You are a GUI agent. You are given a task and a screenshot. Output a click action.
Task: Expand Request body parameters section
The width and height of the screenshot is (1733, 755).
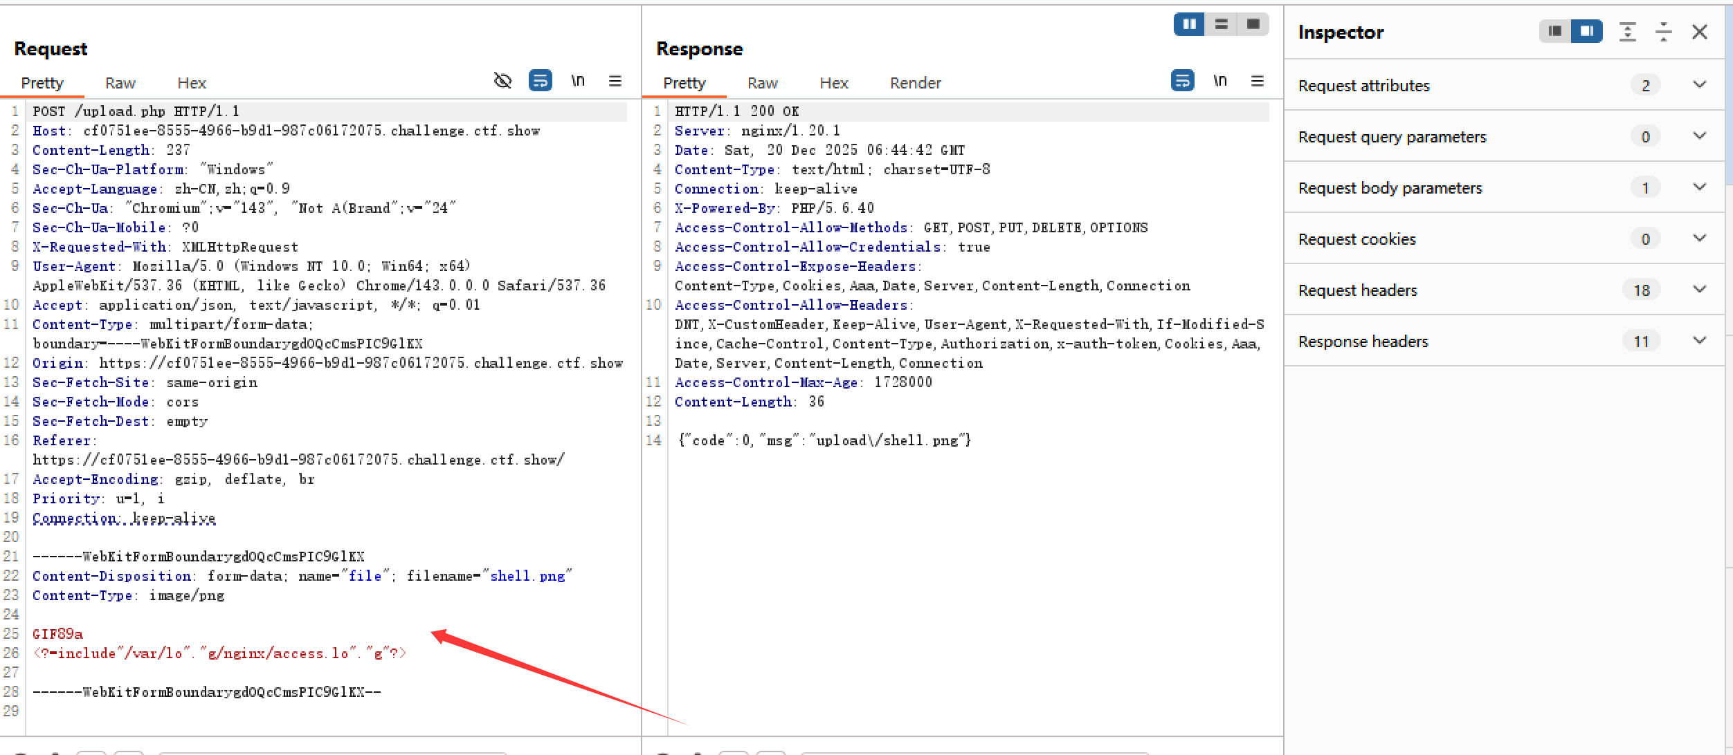point(1699,187)
